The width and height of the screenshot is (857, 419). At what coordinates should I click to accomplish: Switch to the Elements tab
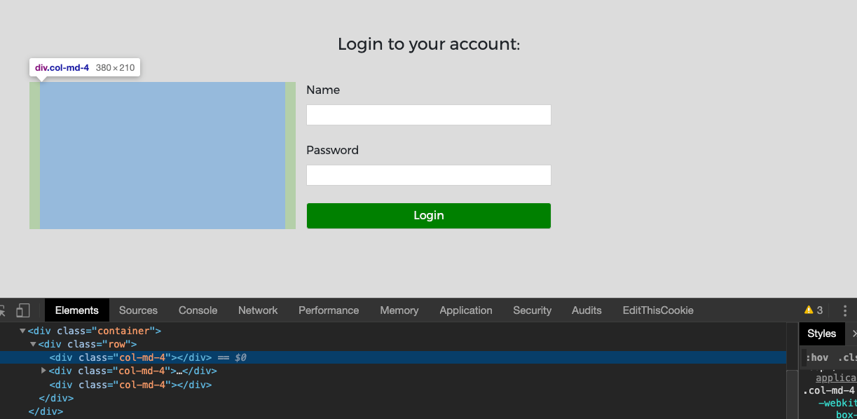tap(77, 310)
